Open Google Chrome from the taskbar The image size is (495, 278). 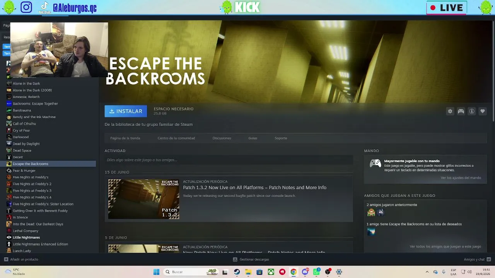tap(294, 272)
